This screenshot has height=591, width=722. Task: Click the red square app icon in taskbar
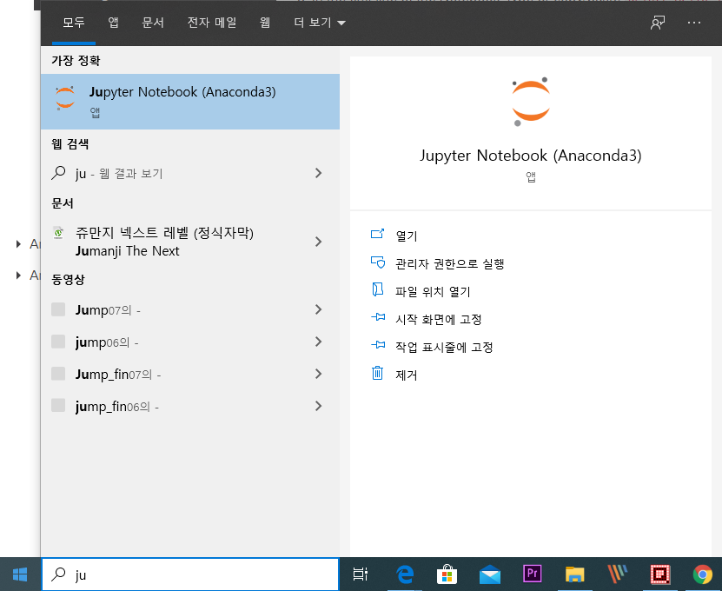click(660, 574)
